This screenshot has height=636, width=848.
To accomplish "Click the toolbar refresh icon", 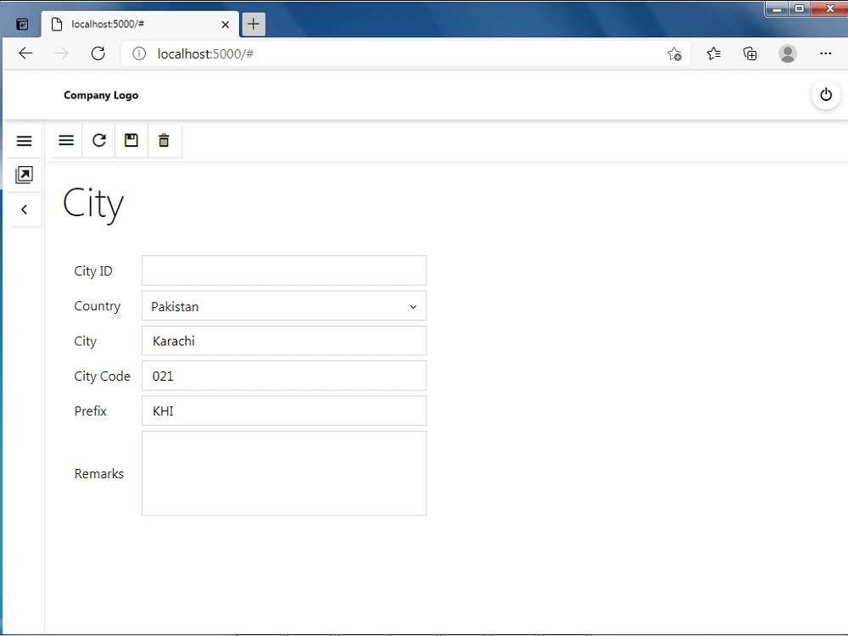I will (x=98, y=141).
